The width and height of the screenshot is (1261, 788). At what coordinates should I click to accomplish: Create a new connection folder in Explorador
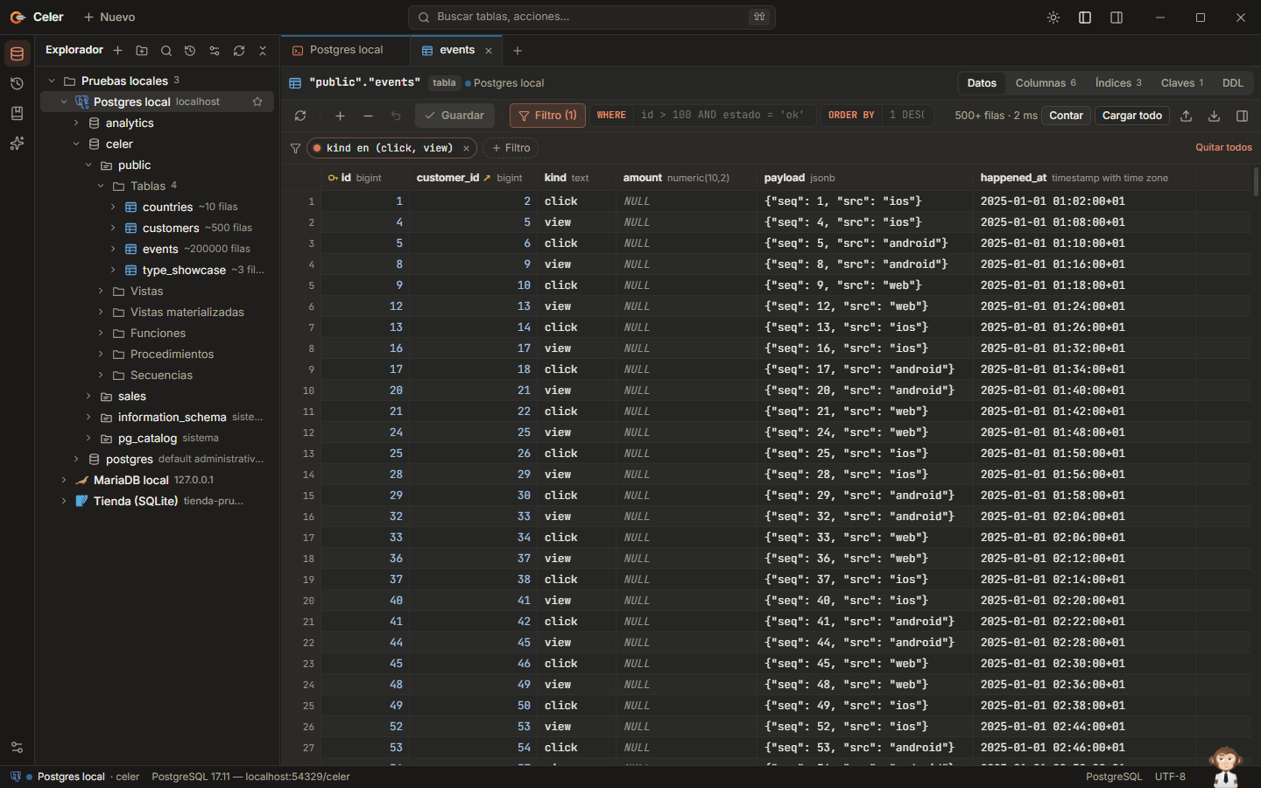[142, 51]
